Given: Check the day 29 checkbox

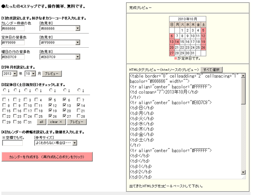Looking at the screenshot, I should pos(4,122).
